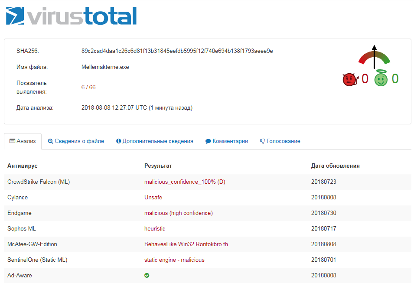Click the Cylance antivirus name

(17, 198)
